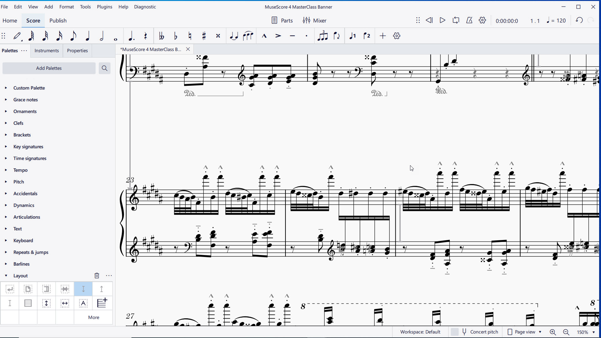Image resolution: width=601 pixels, height=338 pixels.
Task: Select the half note duration
Action: click(101, 36)
